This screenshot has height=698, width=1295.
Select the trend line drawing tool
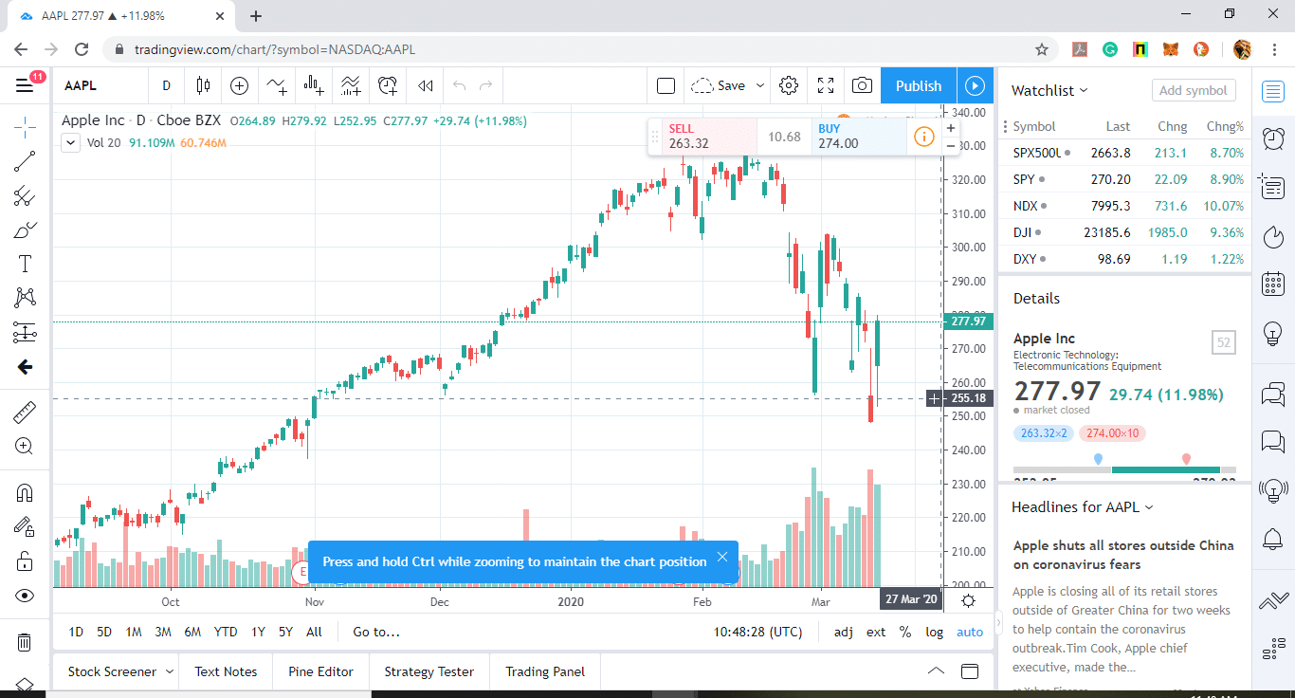click(25, 161)
